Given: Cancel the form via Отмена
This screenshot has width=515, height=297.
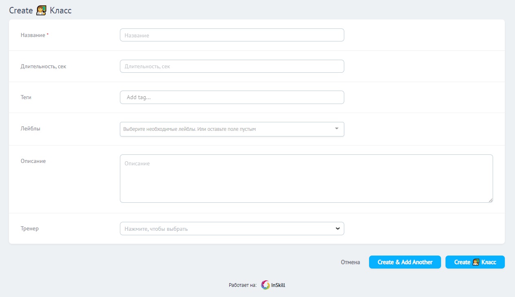Looking at the screenshot, I should [x=350, y=262].
